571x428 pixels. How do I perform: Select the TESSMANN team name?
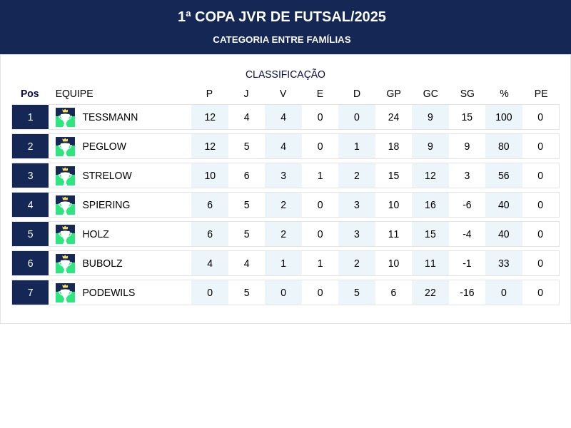tap(110, 117)
